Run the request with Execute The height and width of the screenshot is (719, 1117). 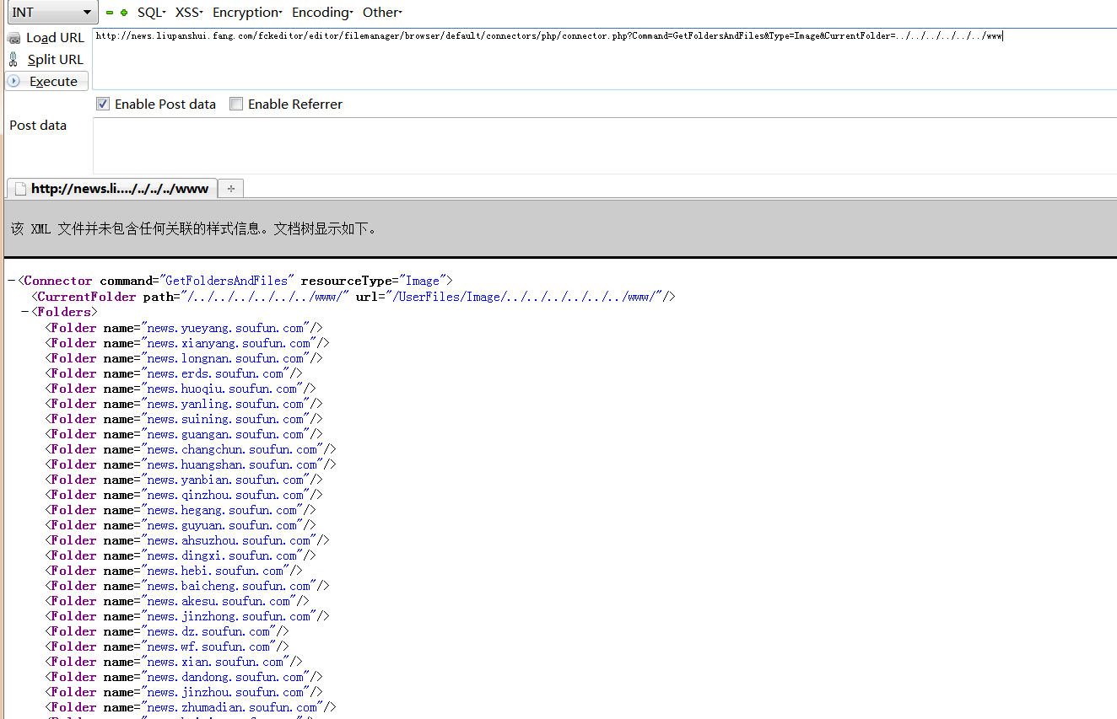[x=46, y=82]
